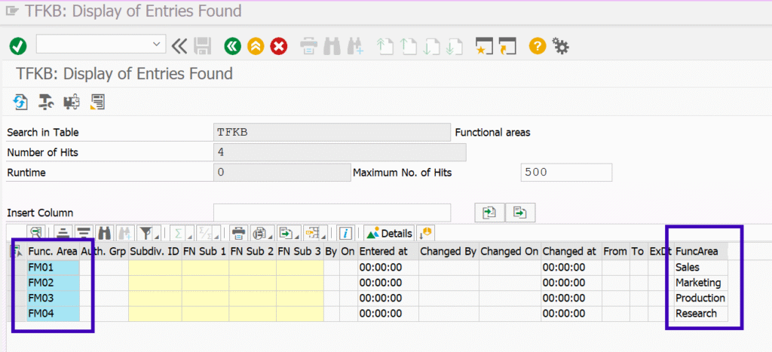772x352 pixels.
Task: Click the blue information icon
Action: (x=346, y=232)
